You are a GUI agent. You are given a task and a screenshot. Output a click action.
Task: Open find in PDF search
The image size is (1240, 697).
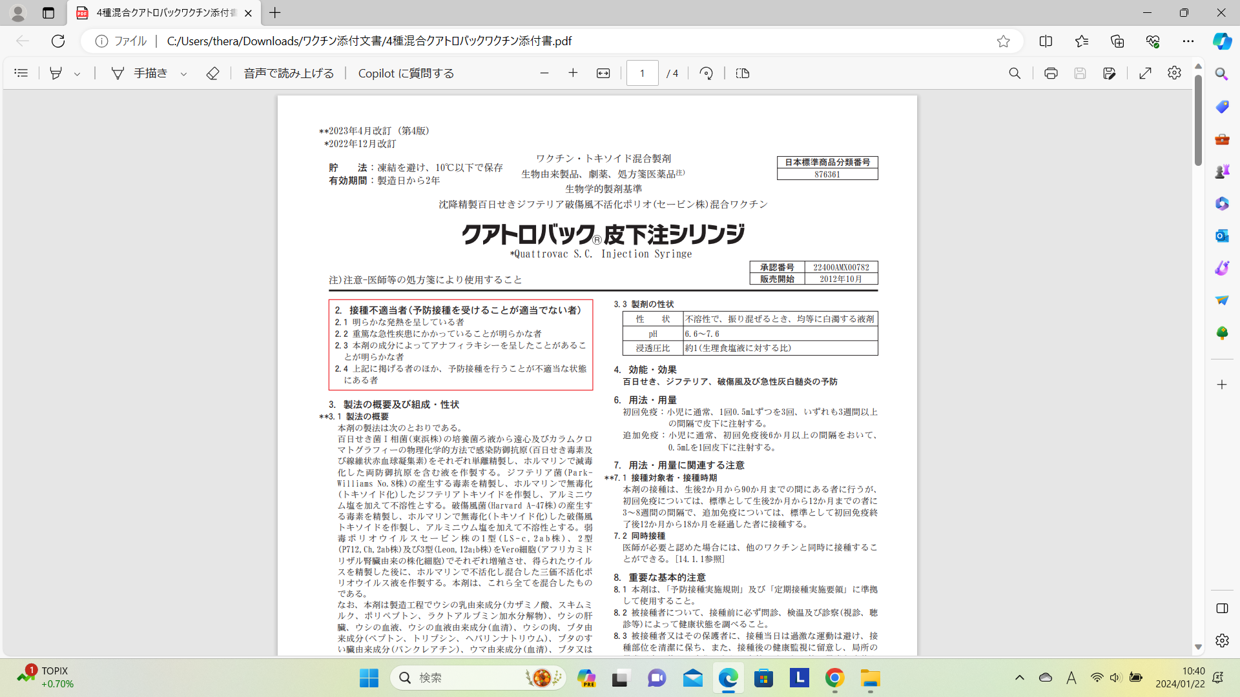(1015, 73)
